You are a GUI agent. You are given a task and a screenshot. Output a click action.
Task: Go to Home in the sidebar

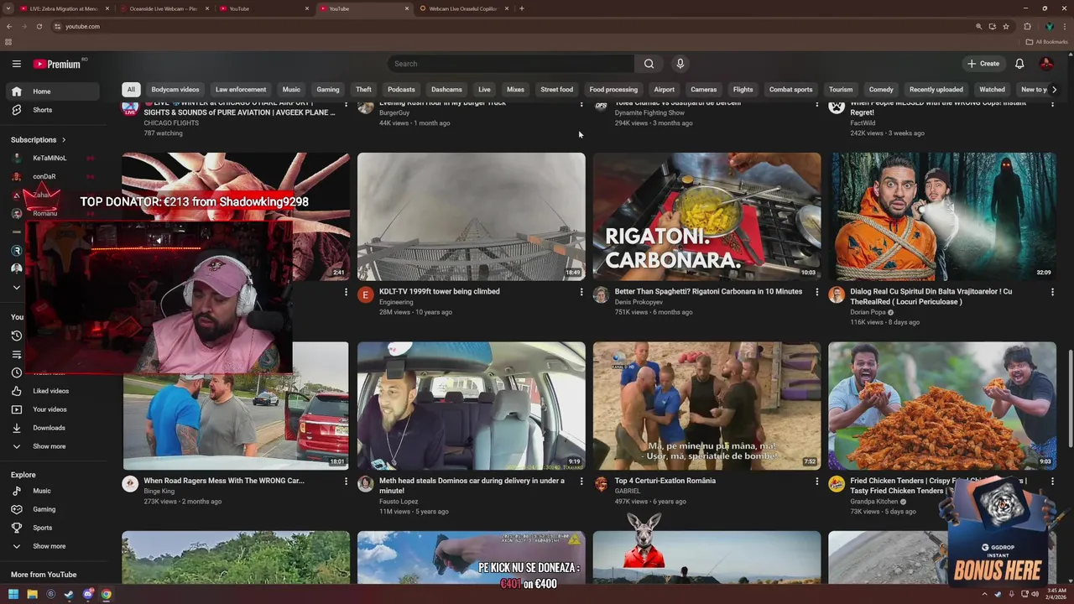pyautogui.click(x=54, y=91)
